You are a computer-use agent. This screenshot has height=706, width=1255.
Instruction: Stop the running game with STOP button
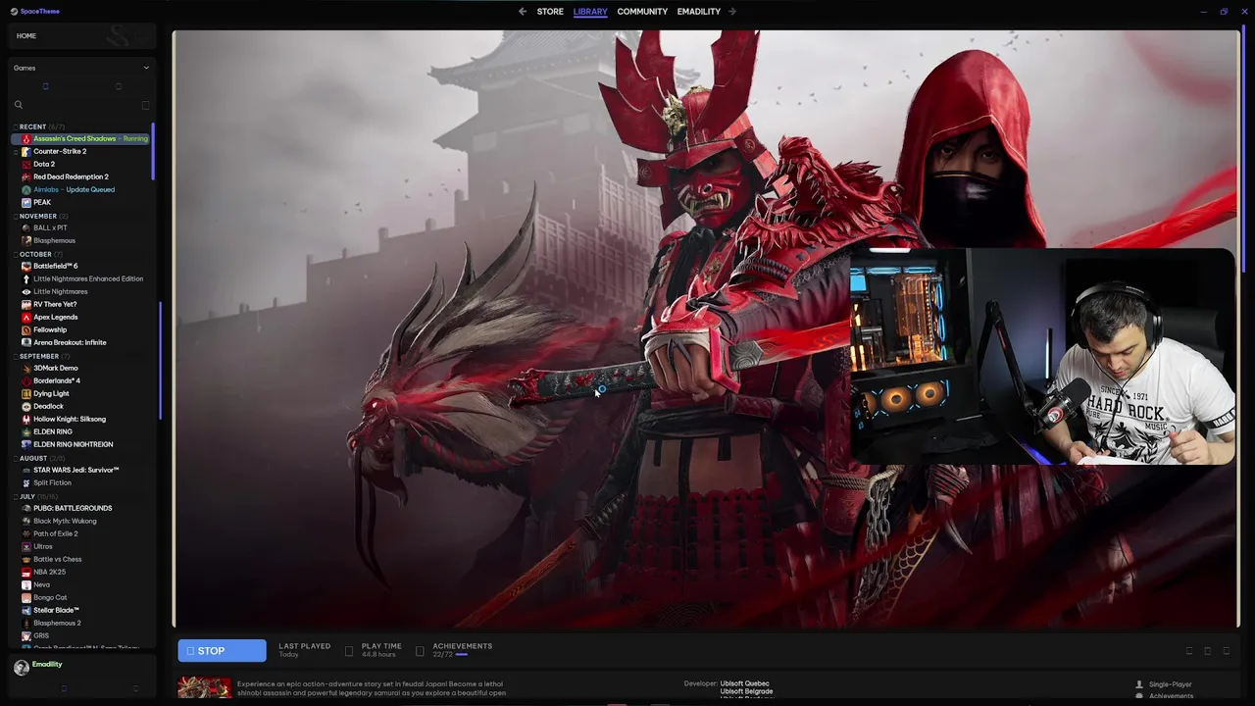tap(222, 651)
